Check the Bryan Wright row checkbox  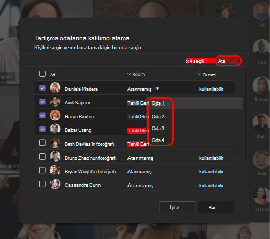pos(42,171)
